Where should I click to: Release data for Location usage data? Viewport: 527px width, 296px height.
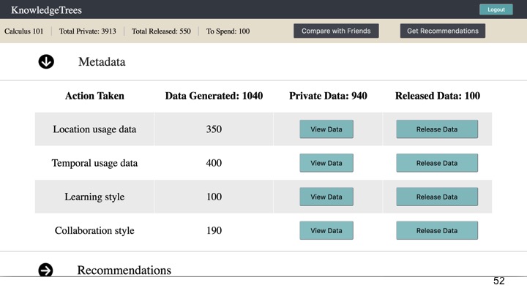pyautogui.click(x=437, y=129)
